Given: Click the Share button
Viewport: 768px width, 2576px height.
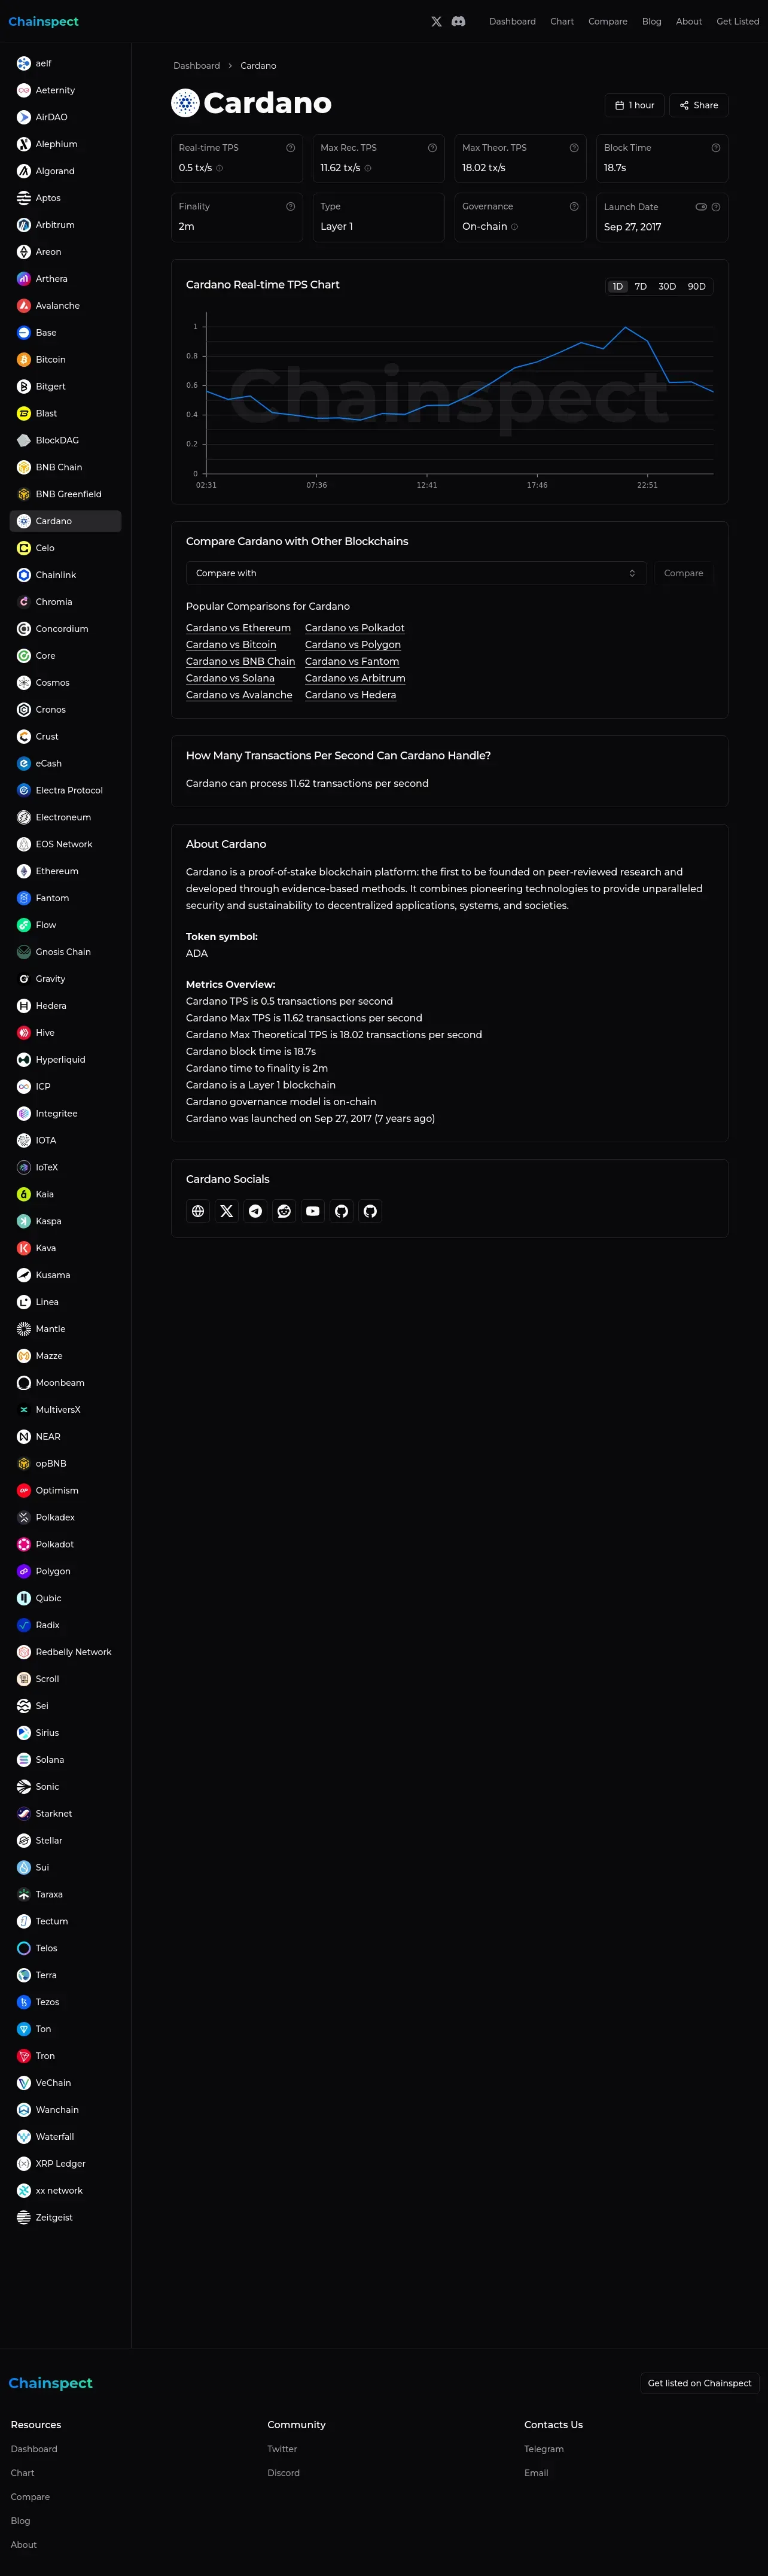Looking at the screenshot, I should point(699,105).
